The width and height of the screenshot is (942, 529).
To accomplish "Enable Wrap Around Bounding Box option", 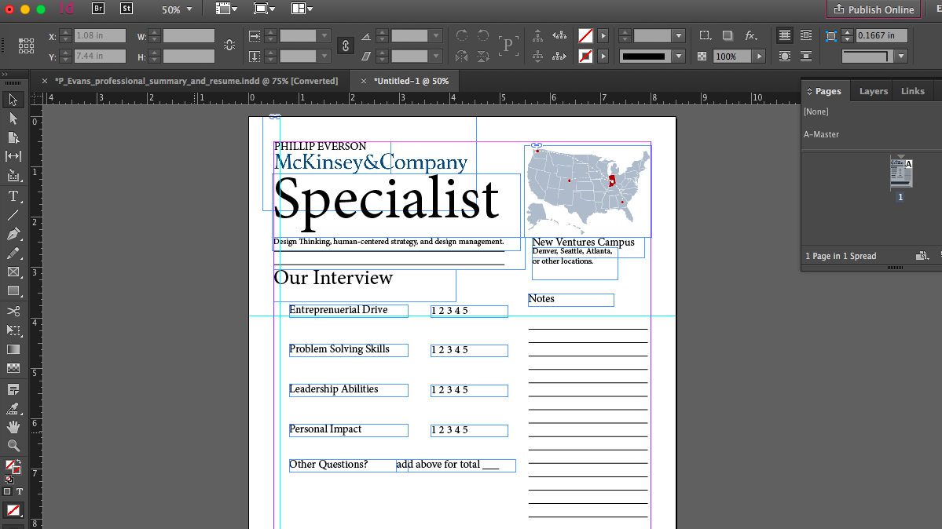I will [805, 35].
